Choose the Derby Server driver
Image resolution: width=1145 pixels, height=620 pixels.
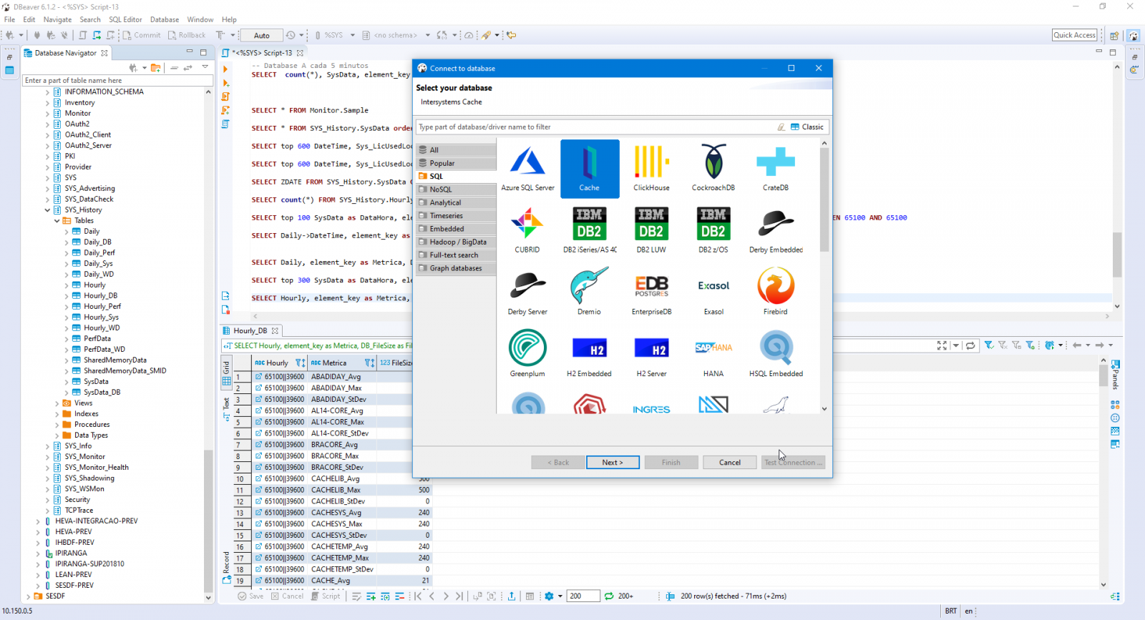pos(527,292)
